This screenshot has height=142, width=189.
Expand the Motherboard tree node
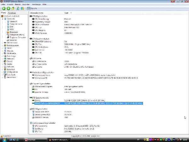point(2,43)
